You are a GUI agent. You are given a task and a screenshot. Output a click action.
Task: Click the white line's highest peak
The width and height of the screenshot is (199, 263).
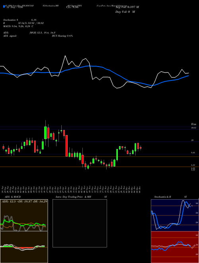[65, 56]
